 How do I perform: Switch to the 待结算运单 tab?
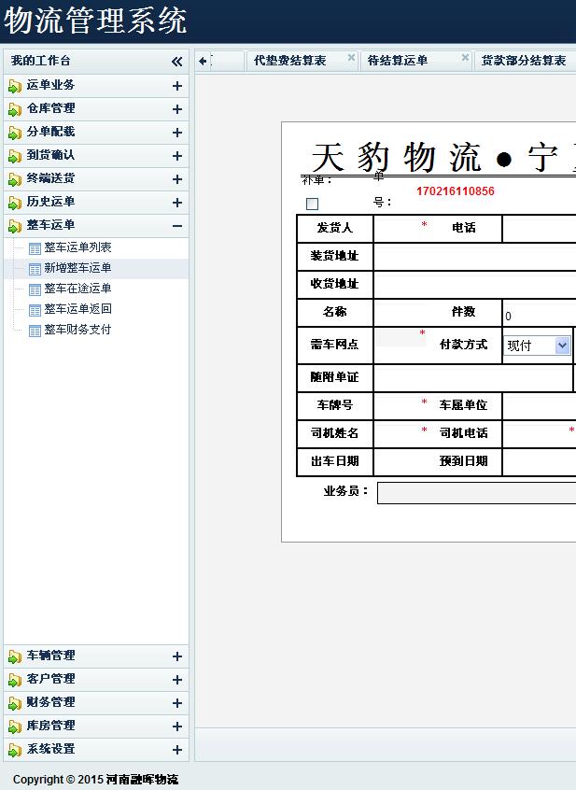point(398,61)
